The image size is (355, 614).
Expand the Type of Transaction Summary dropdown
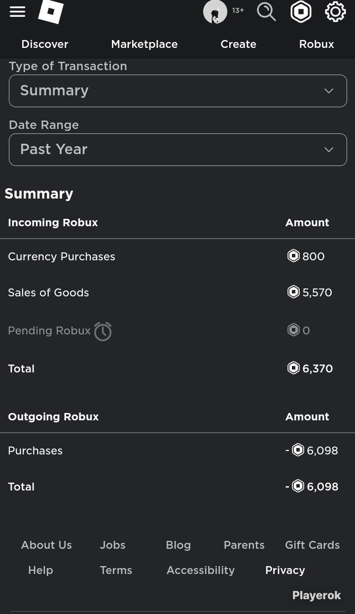click(177, 90)
